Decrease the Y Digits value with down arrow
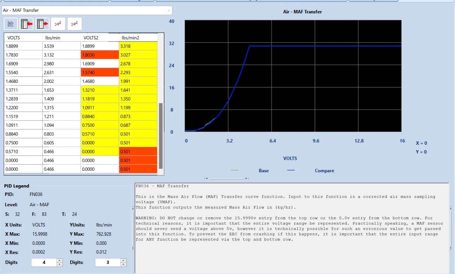This screenshot has height=274, width=455. point(123,264)
